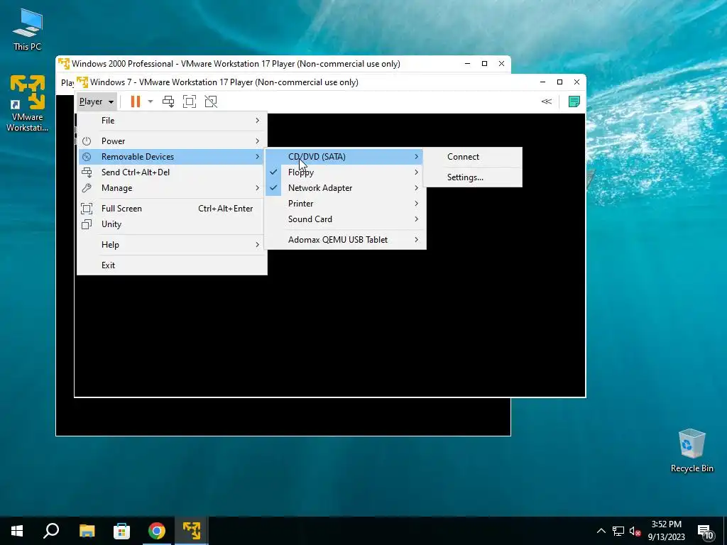Image resolution: width=727 pixels, height=545 pixels.
Task: Open taskbar Search
Action: coord(51,531)
